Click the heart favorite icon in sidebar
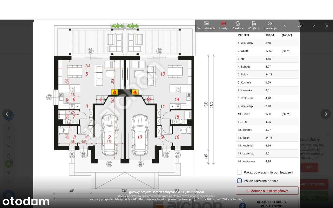The image size is (333, 208). [9, 173]
